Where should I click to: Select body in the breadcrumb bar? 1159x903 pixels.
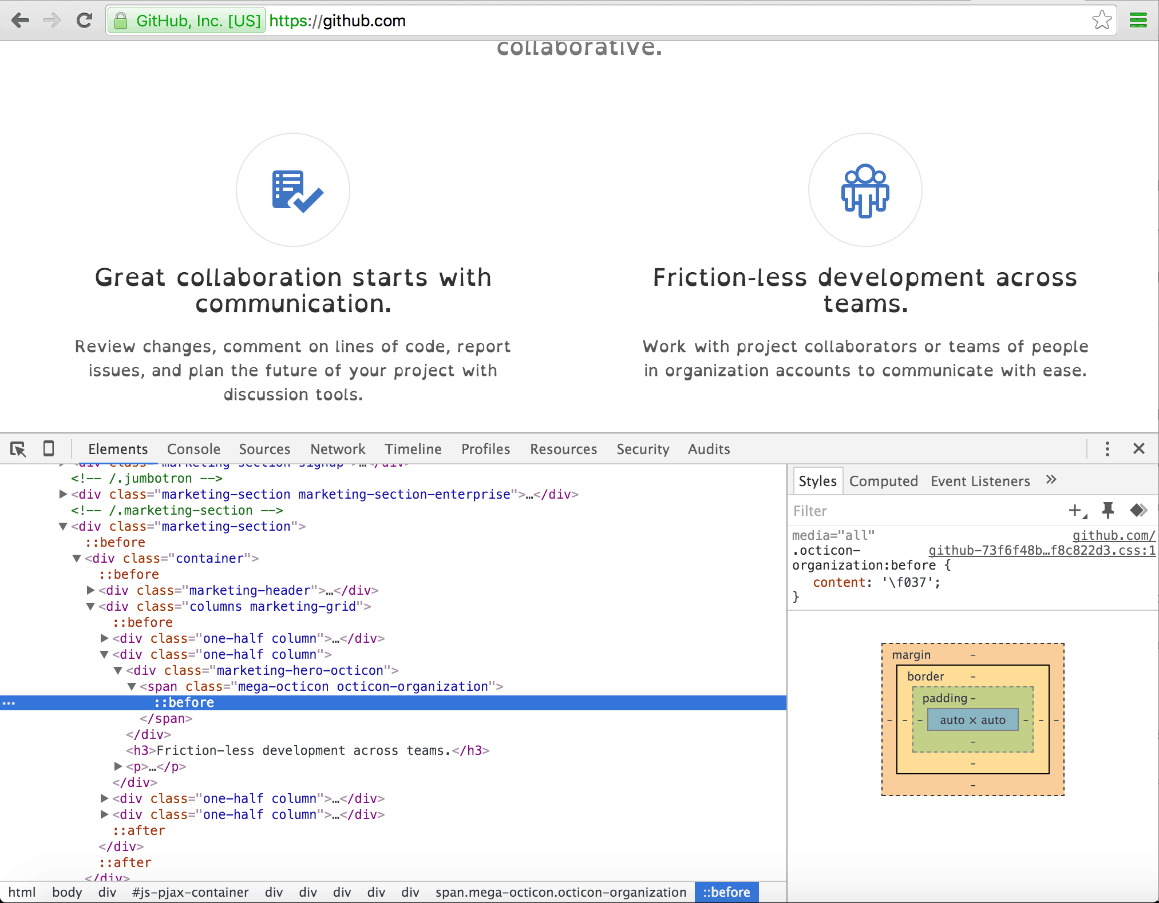point(67,892)
